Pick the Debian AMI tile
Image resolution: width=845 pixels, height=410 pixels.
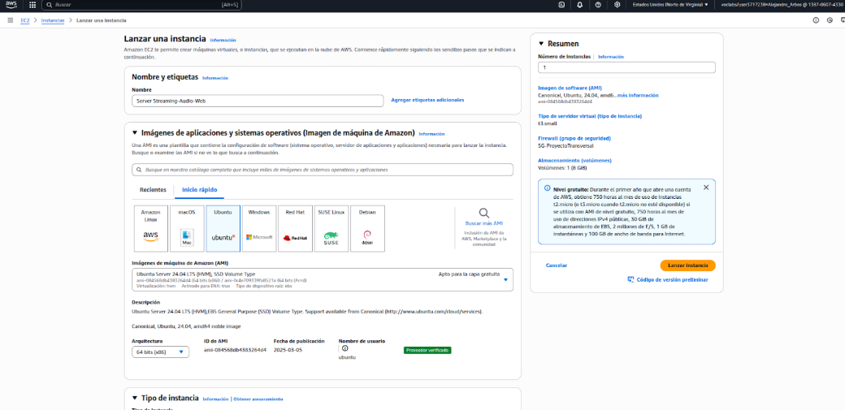[x=366, y=228]
